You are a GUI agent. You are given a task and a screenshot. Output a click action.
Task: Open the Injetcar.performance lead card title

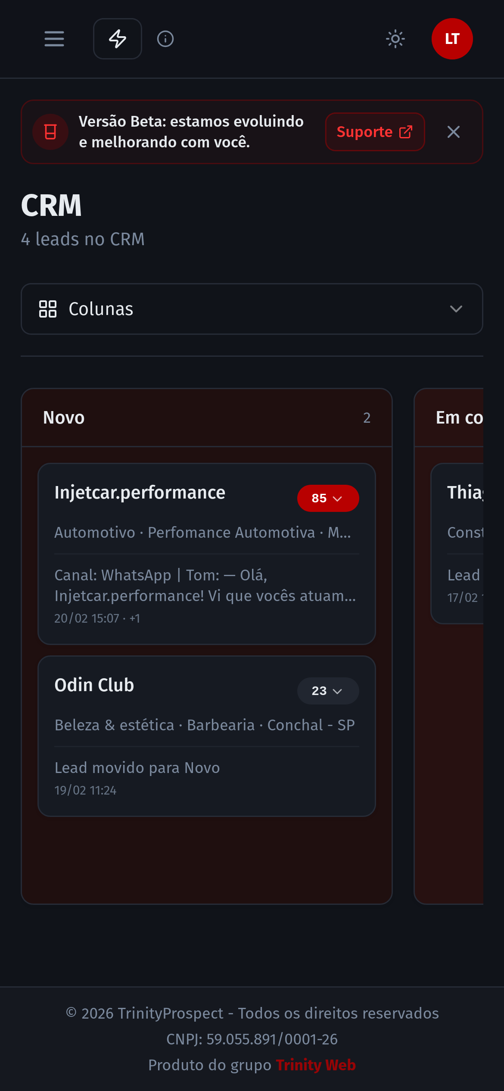[140, 493]
